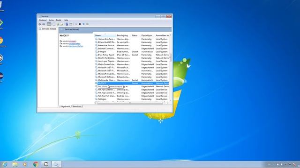Click the vertical scrollbar down arrow
300x168 pixels.
click(170, 100)
